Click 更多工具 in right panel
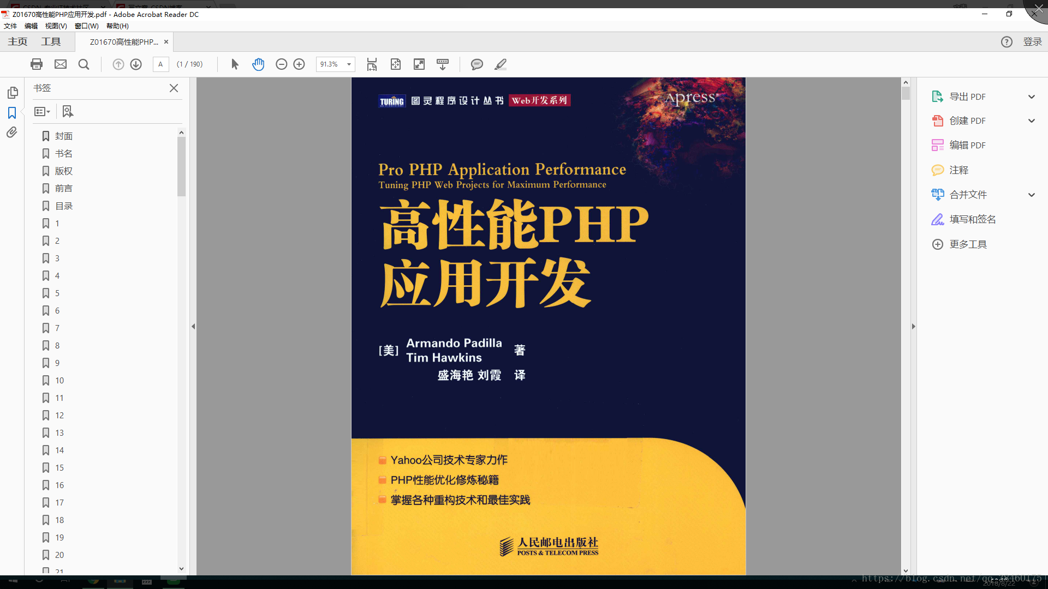The width and height of the screenshot is (1048, 589). point(968,244)
